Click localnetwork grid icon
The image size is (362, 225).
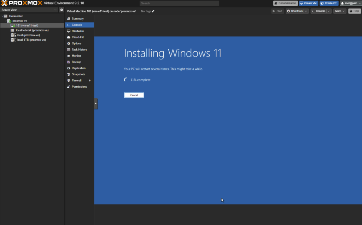pyautogui.click(x=12, y=30)
